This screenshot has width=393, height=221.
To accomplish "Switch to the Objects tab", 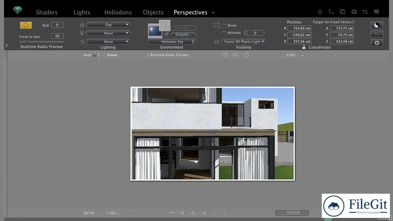I will (153, 12).
